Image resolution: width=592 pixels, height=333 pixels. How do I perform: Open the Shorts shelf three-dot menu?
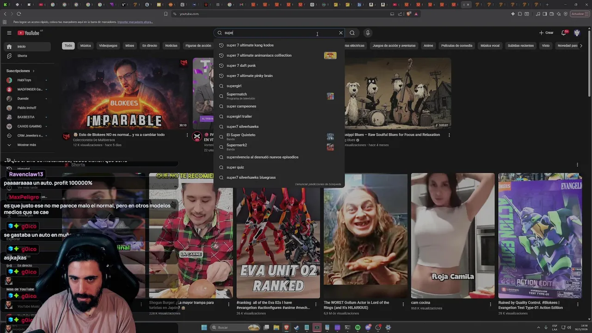(x=577, y=165)
